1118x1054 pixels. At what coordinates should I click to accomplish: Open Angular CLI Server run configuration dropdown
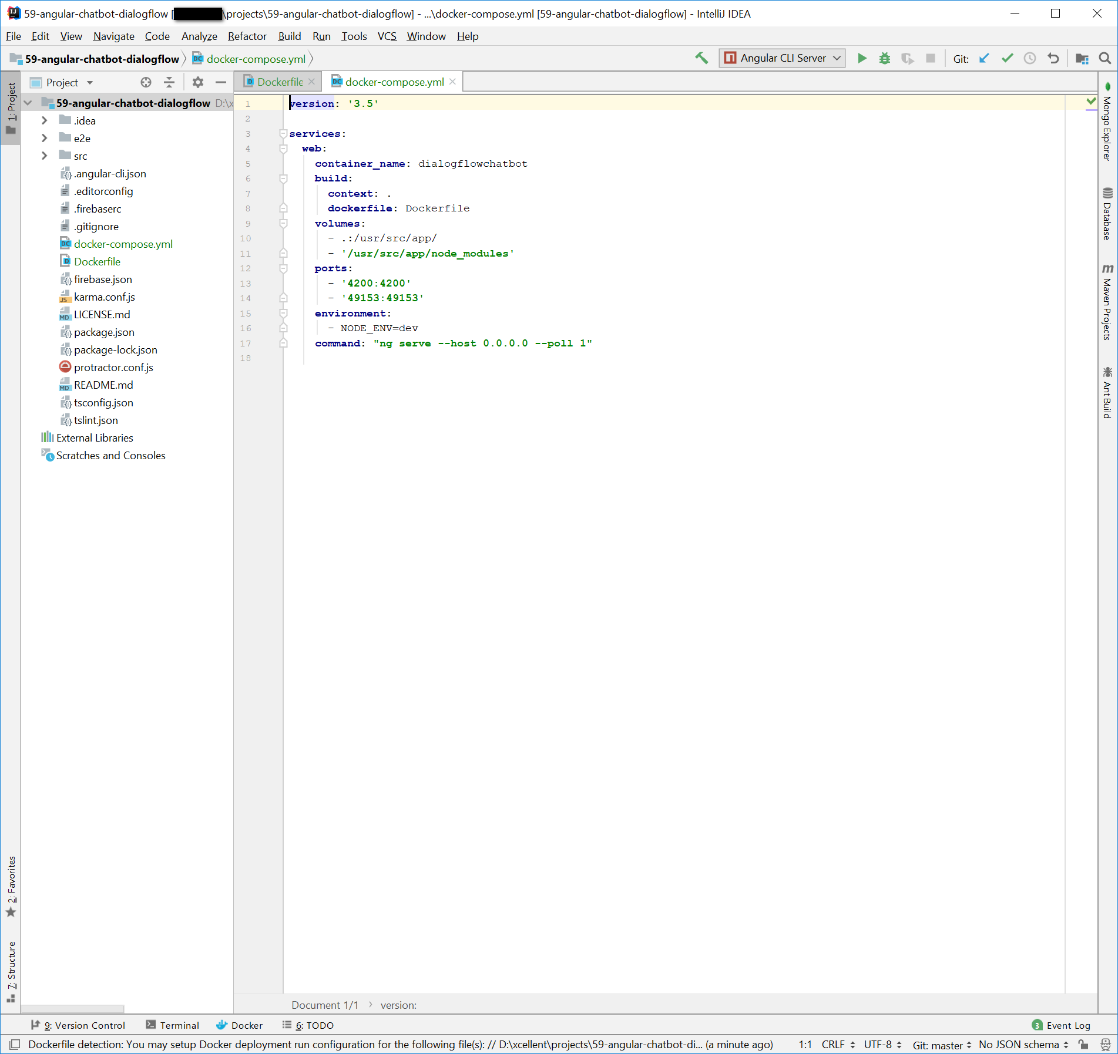(782, 58)
